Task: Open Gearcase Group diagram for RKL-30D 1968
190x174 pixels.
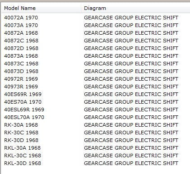Action: [131, 163]
